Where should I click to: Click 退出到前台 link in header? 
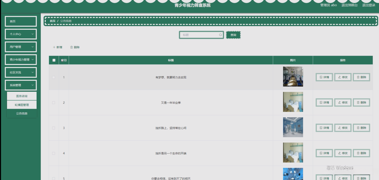tap(350, 5)
